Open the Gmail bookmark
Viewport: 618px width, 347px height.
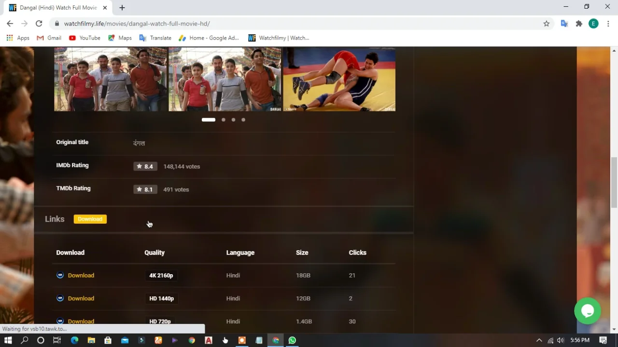pyautogui.click(x=49, y=38)
